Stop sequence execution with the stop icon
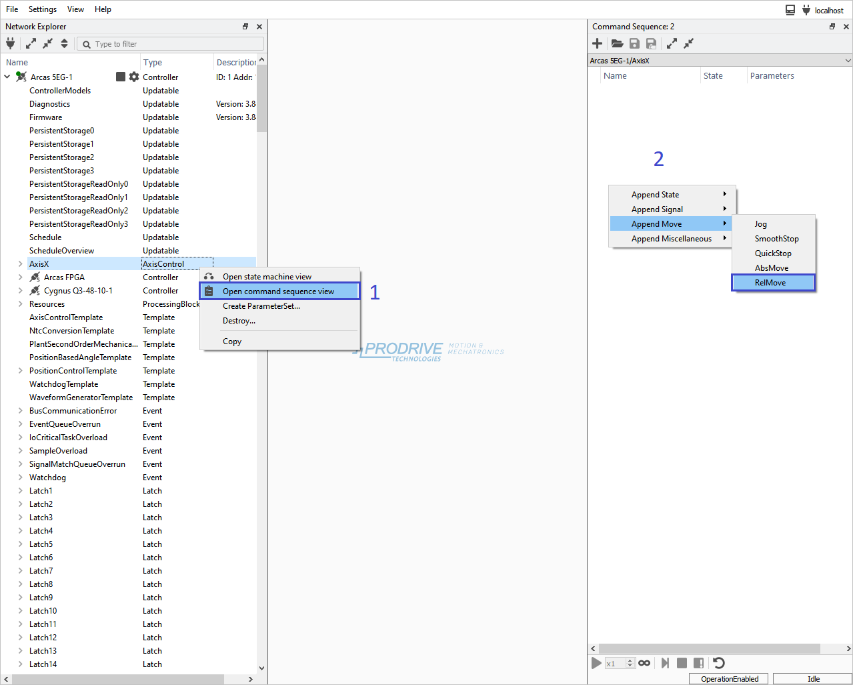The image size is (853, 685). tap(682, 662)
